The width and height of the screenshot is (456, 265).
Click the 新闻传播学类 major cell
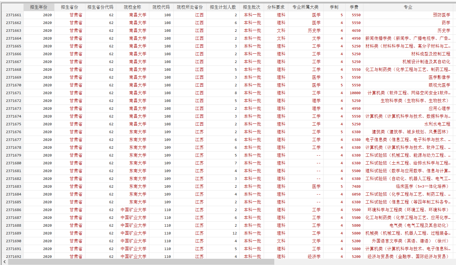(x=408, y=38)
